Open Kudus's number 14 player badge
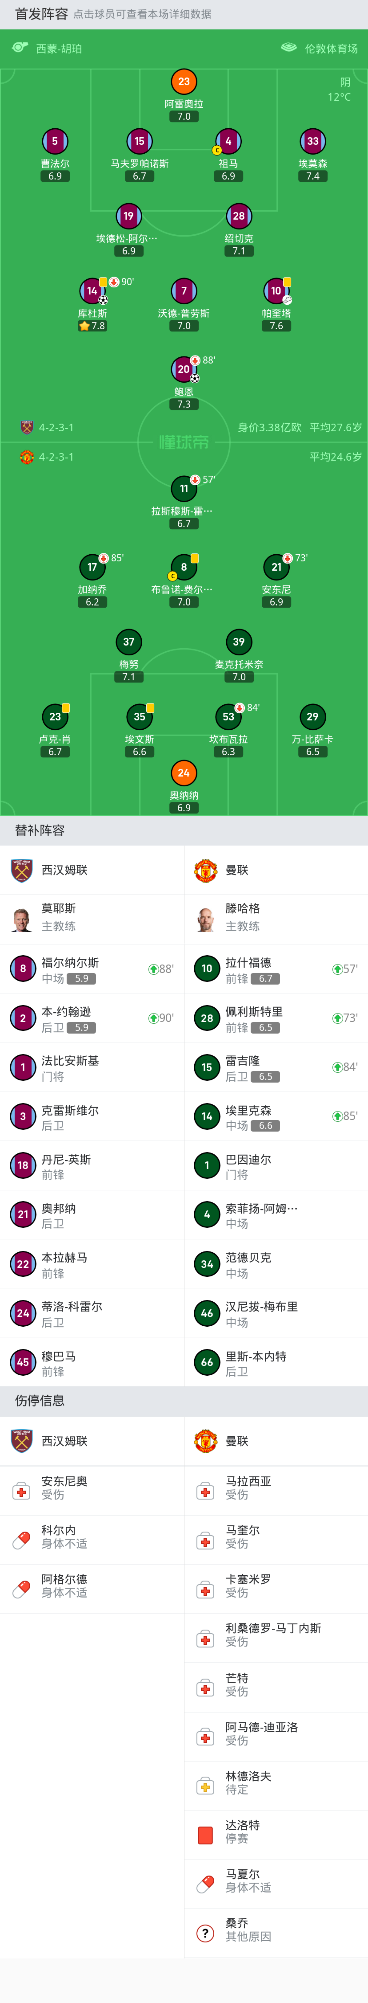 92,291
